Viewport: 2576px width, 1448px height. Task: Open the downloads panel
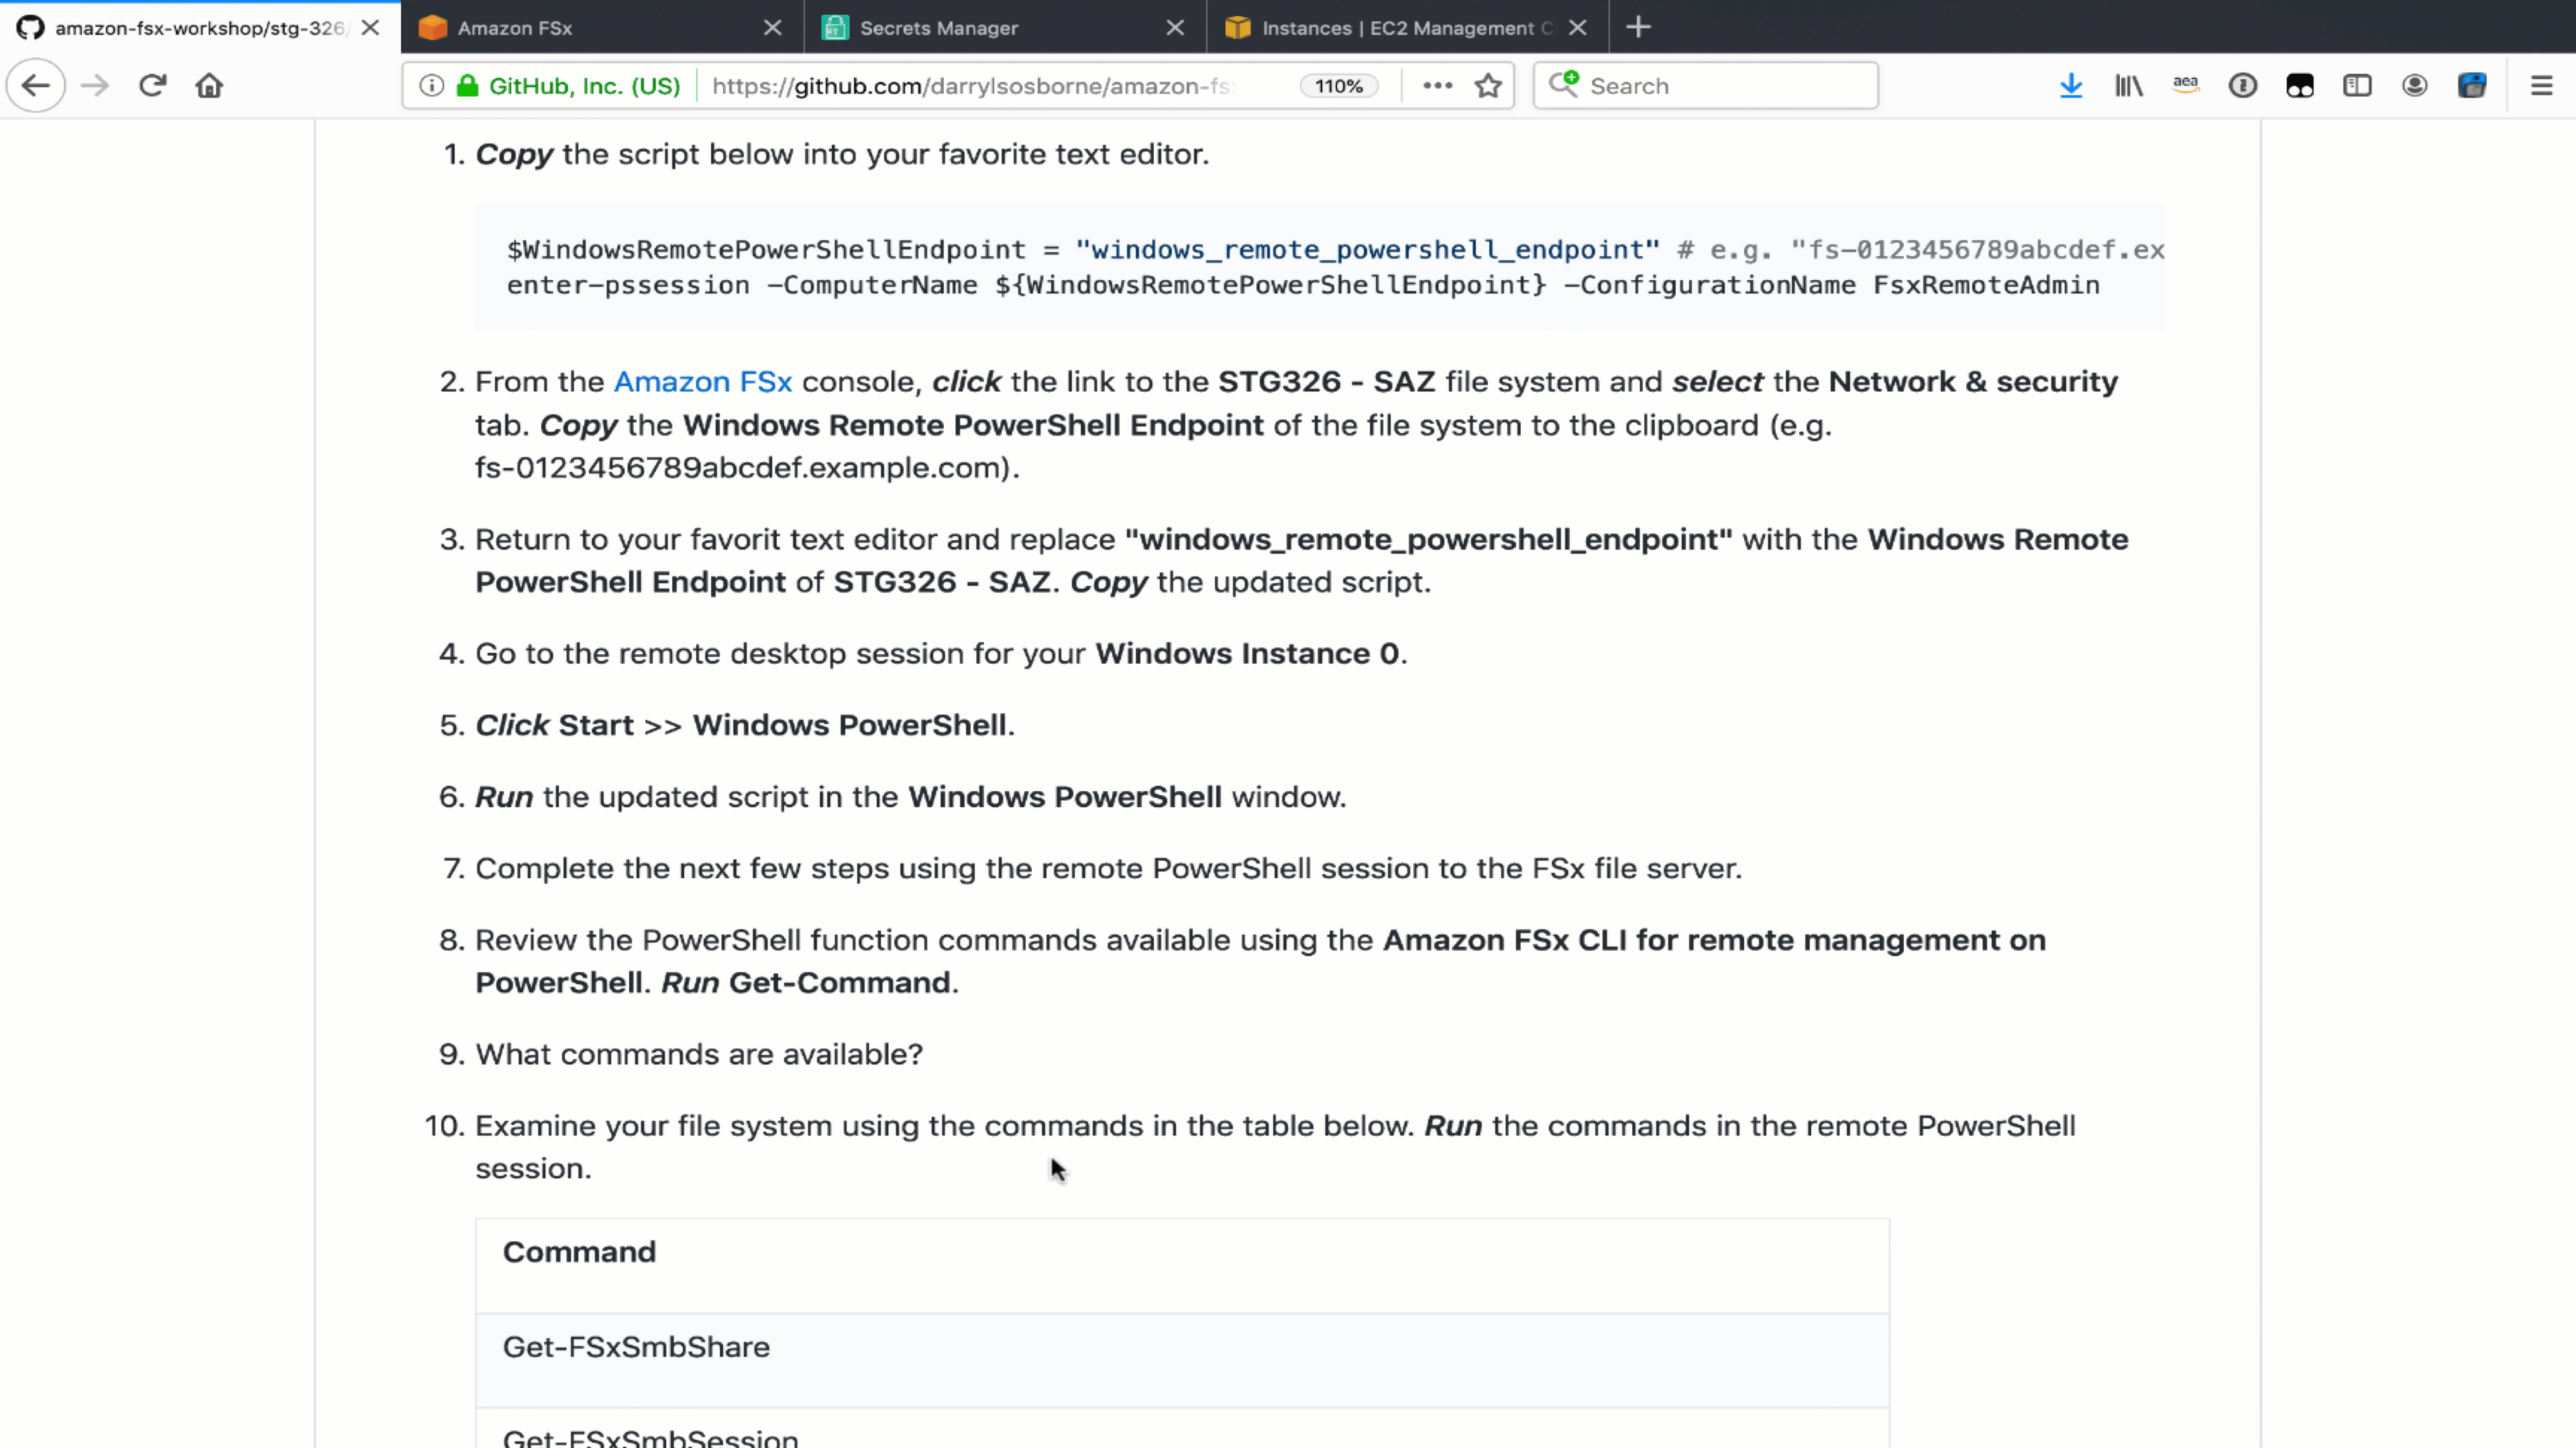coord(2071,86)
